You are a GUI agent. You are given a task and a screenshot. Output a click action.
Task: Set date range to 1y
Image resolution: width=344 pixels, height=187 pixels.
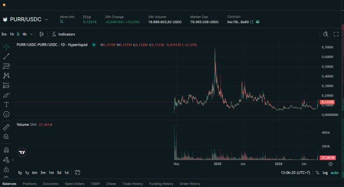27,173
